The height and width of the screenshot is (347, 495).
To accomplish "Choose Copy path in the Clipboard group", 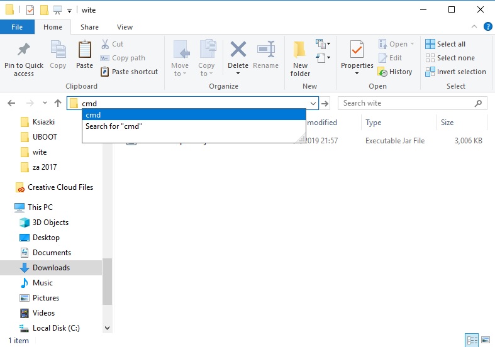I will click(x=123, y=58).
